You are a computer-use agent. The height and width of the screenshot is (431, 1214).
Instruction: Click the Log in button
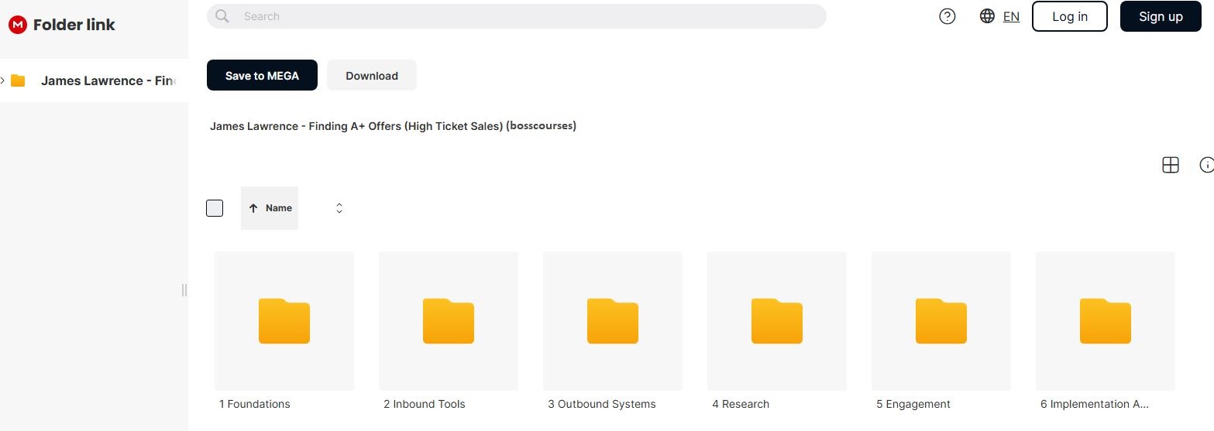[x=1069, y=16]
